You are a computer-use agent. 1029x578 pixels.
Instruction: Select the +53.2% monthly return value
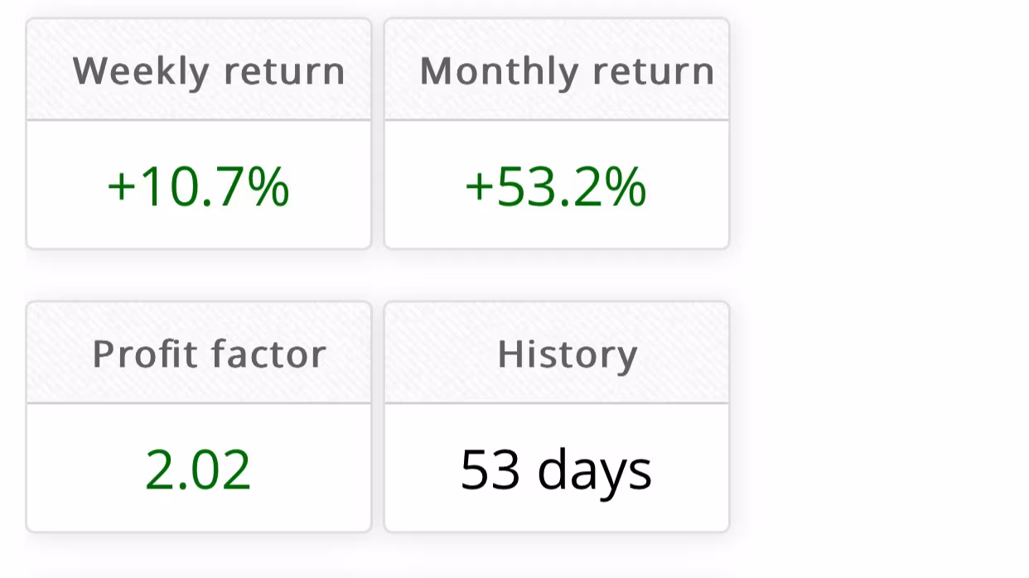pos(556,186)
